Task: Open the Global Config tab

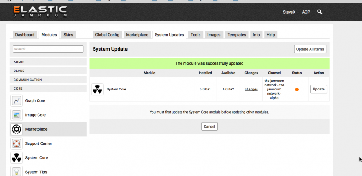Action: point(107,35)
